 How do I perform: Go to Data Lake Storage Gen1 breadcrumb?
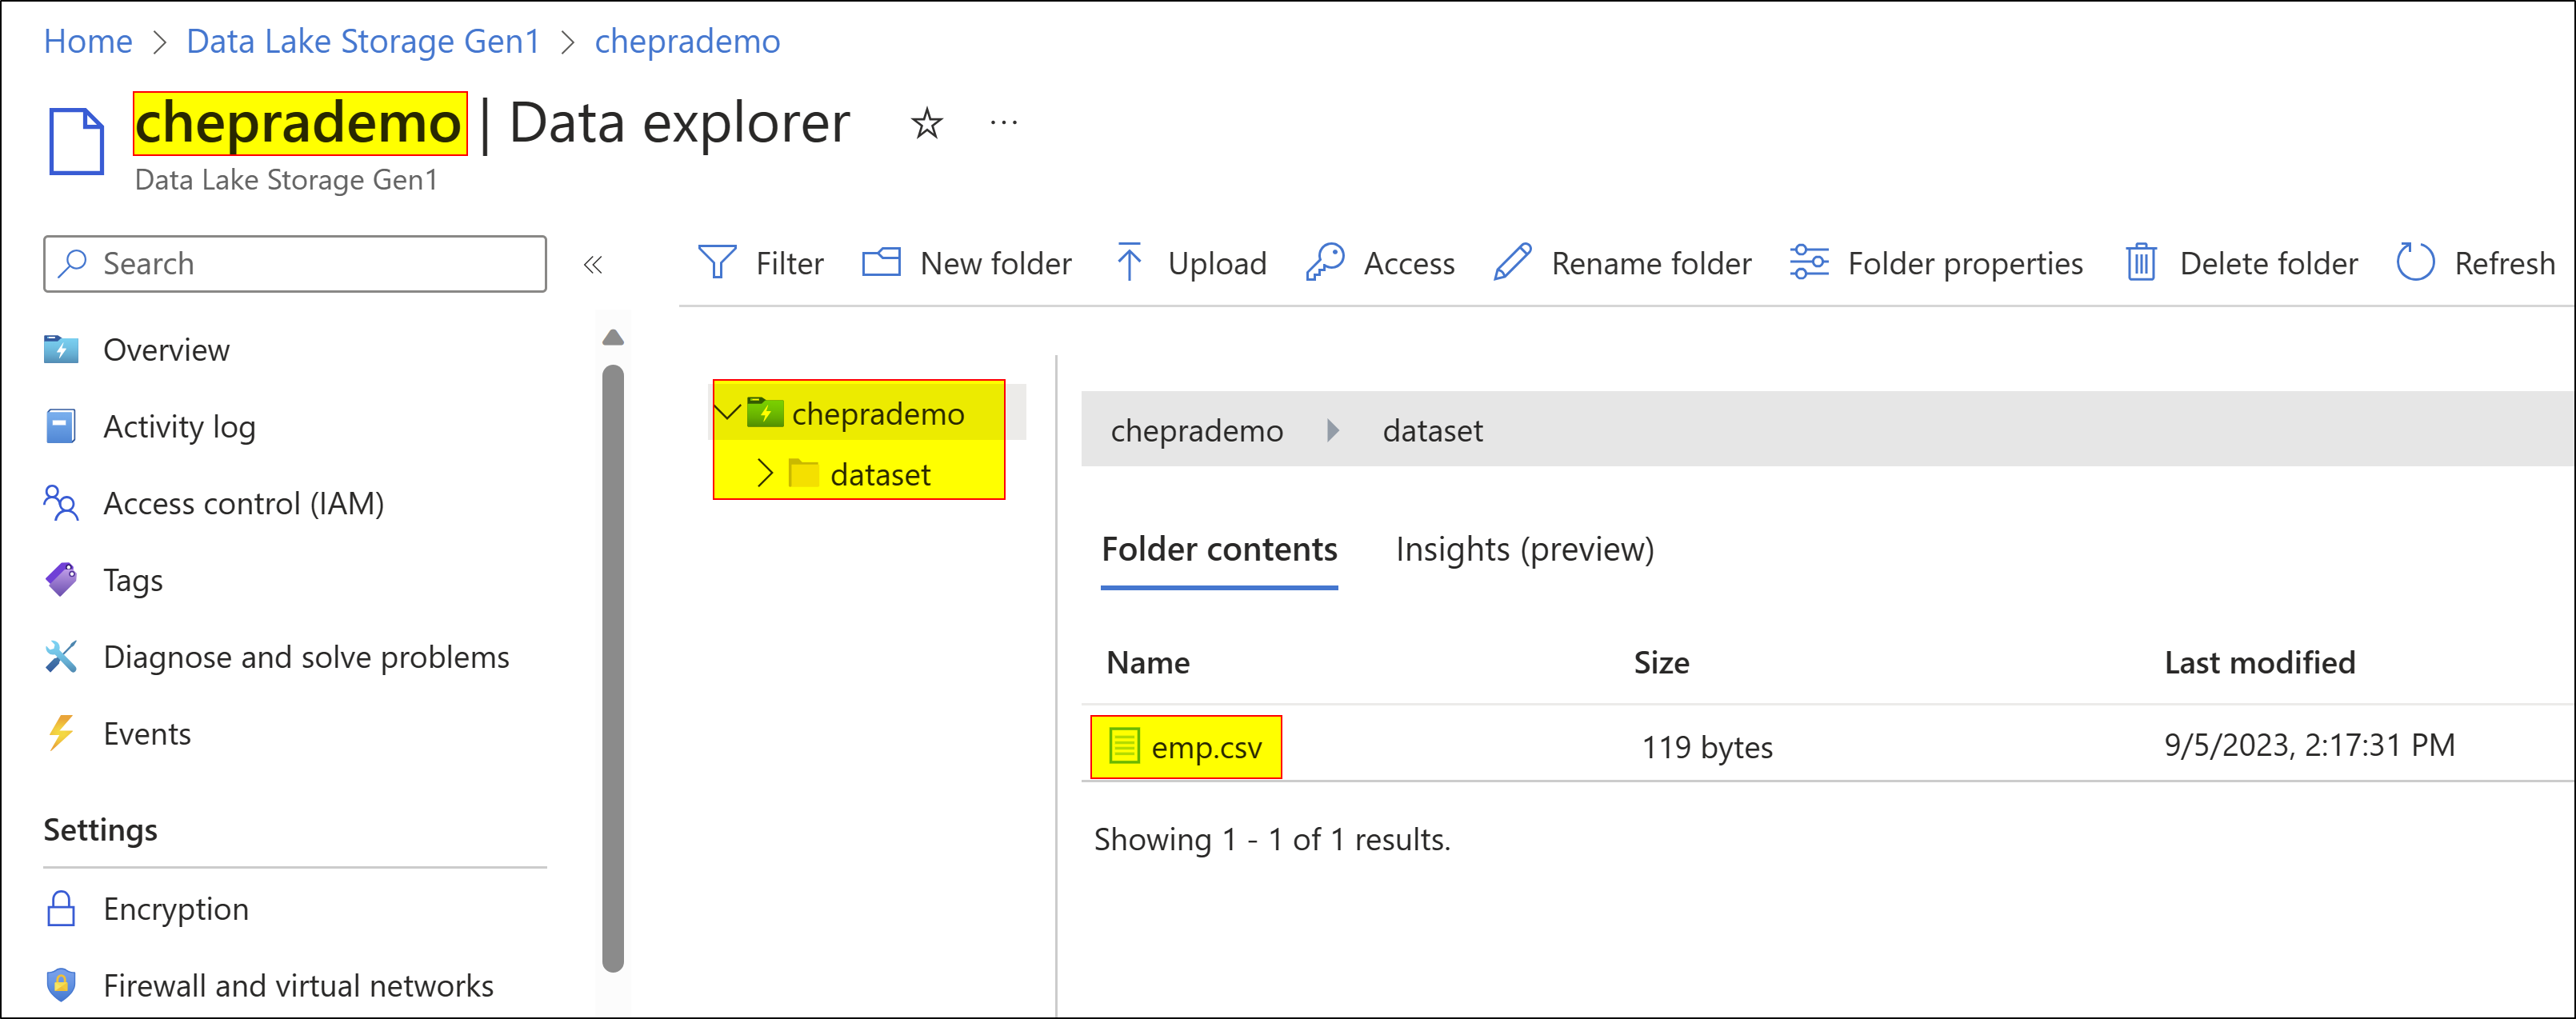click(363, 41)
